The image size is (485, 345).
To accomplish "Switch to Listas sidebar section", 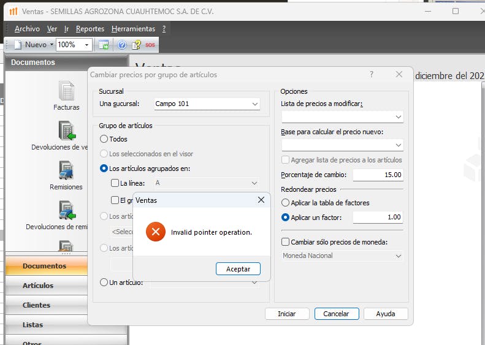I will [47, 325].
